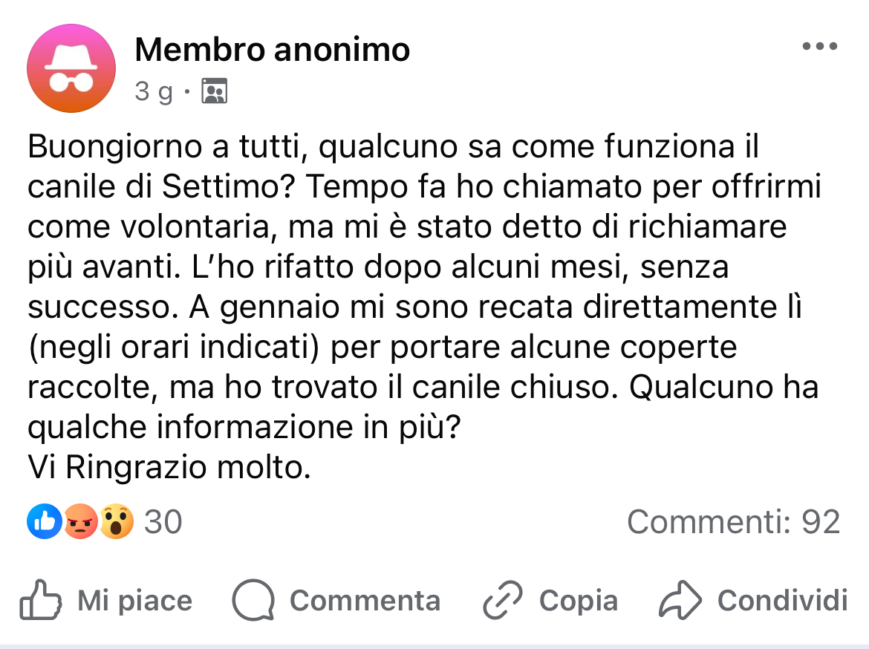Click the "Vi Ringrazio molto." closing line

coord(169,468)
